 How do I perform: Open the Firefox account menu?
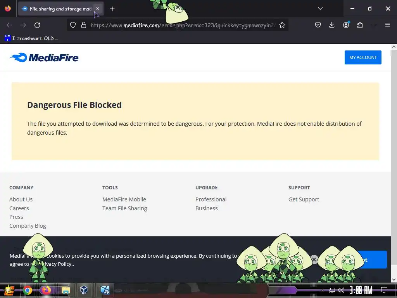click(346, 25)
